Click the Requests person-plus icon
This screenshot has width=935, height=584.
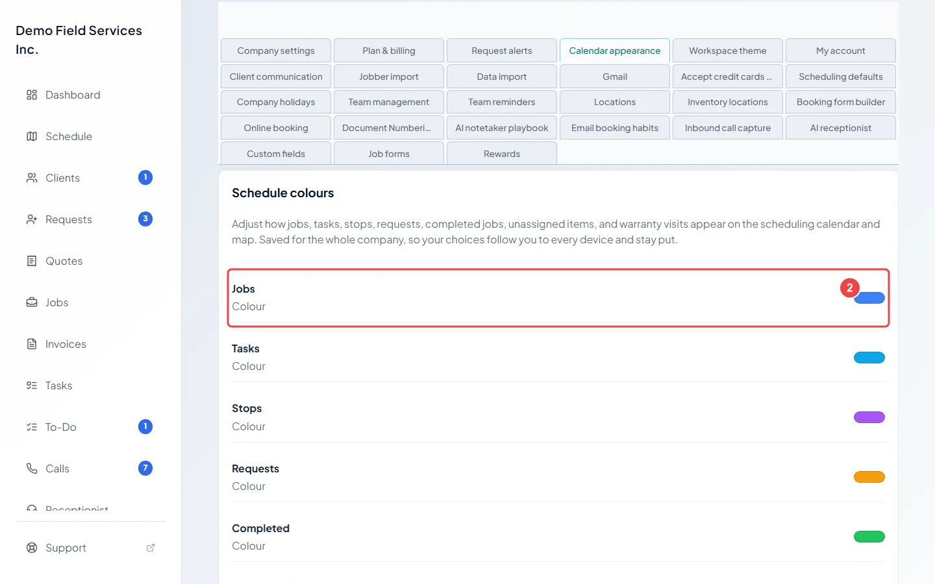pos(32,219)
